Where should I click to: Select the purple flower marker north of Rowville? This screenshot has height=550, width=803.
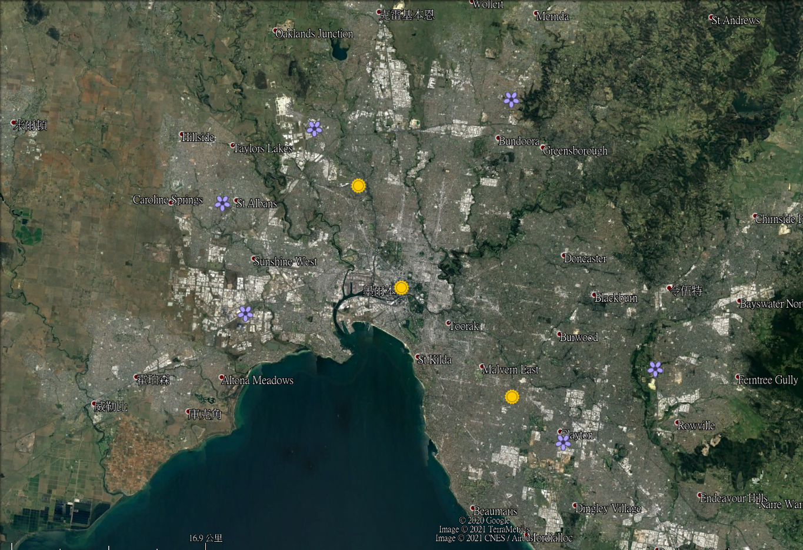pos(655,369)
